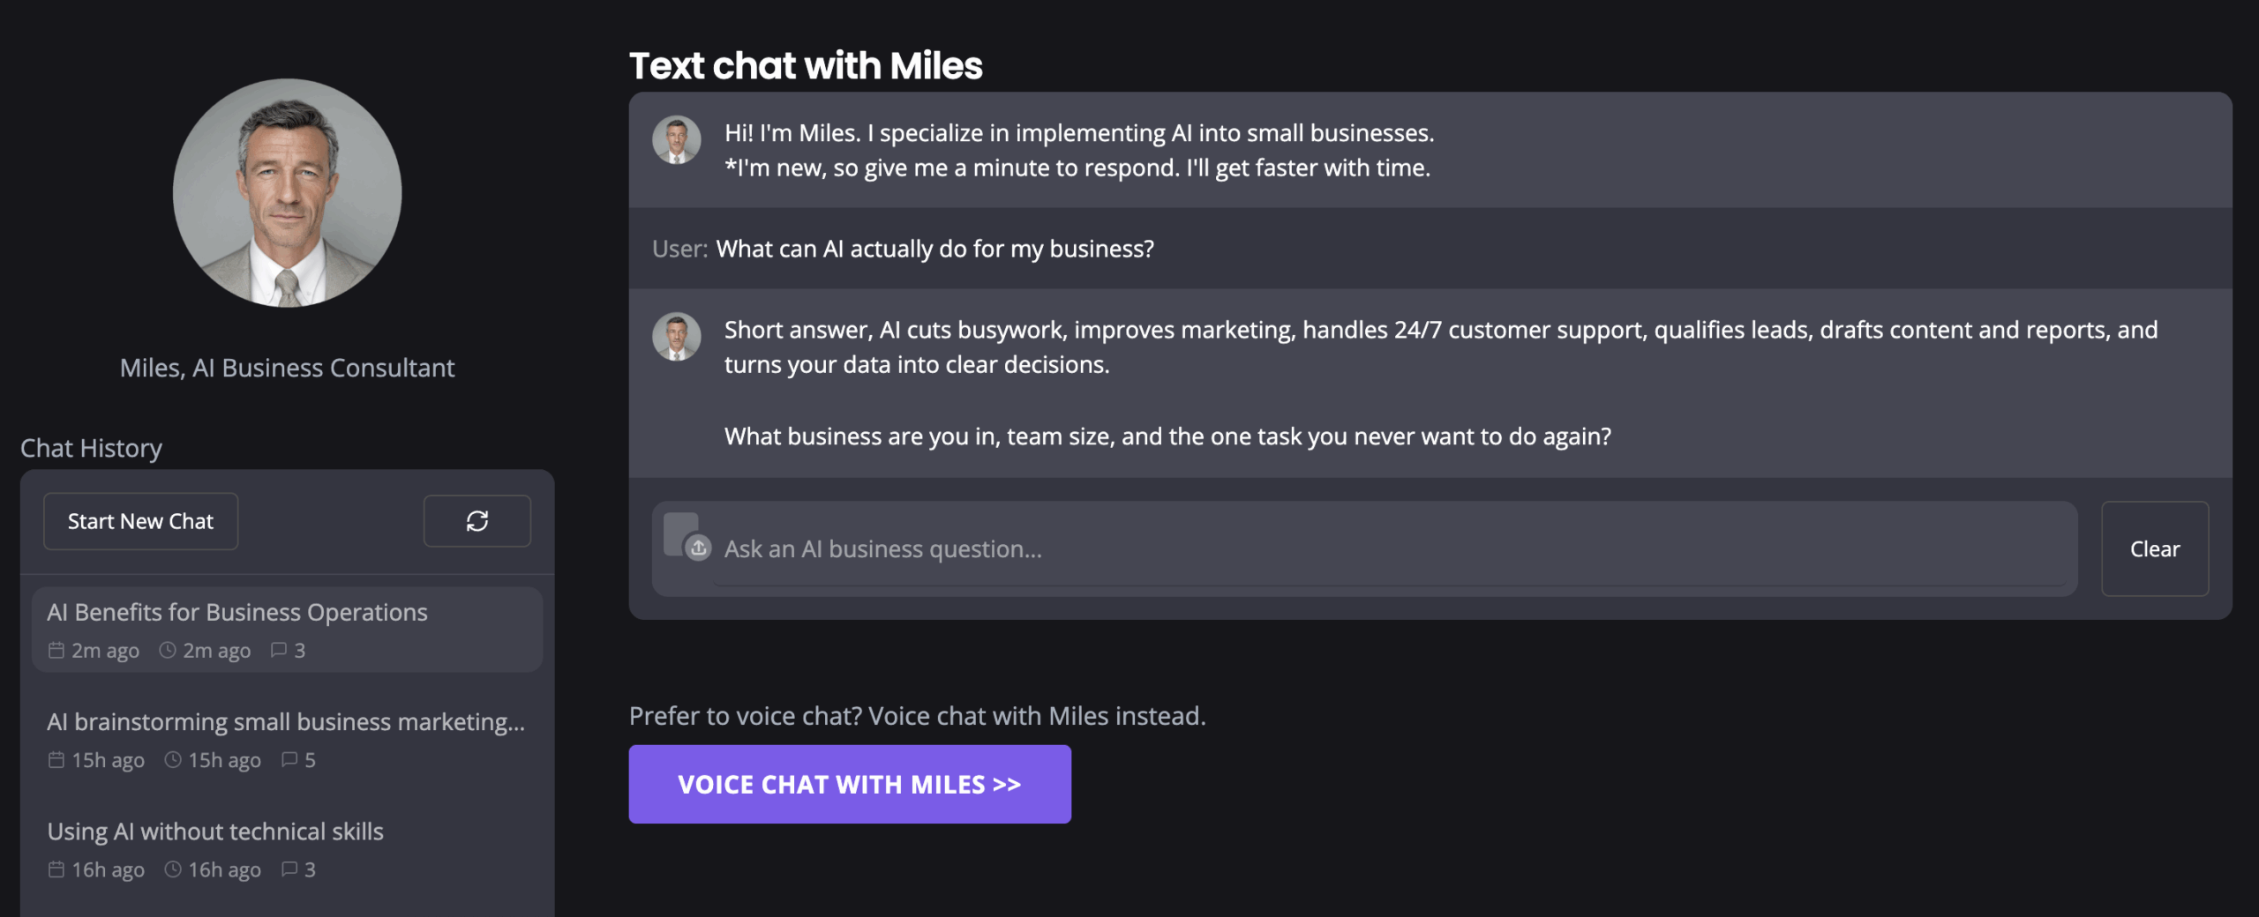This screenshot has height=917, width=2259.
Task: Click Miles avatar beside the short answer reply
Action: click(x=677, y=337)
